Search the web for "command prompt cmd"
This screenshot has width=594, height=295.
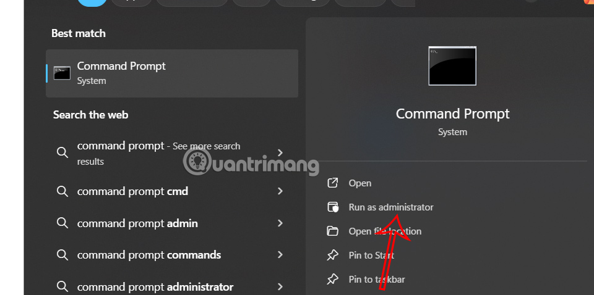(x=132, y=191)
